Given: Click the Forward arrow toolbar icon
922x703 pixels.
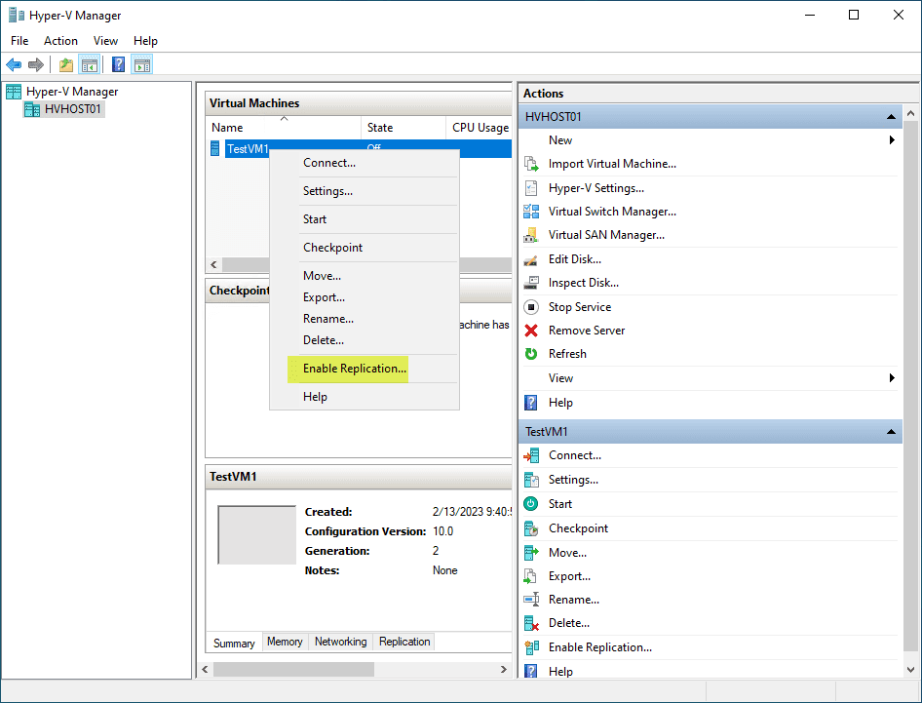Looking at the screenshot, I should pos(36,64).
